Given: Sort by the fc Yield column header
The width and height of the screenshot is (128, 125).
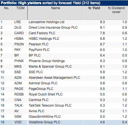Looking at the screenshot, I should (x=94, y=13).
